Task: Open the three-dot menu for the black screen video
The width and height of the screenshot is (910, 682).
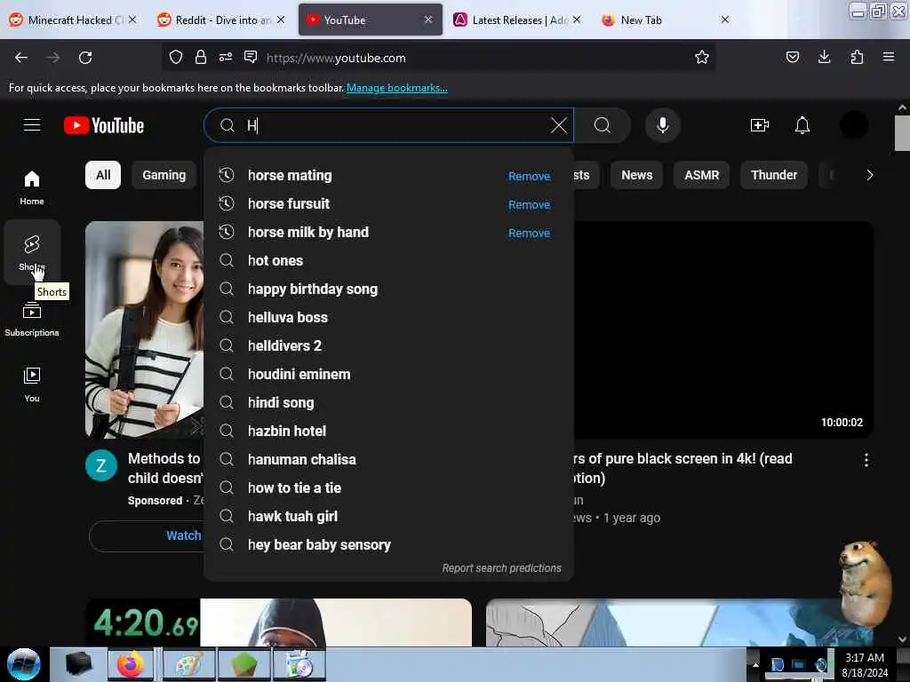Action: click(866, 460)
